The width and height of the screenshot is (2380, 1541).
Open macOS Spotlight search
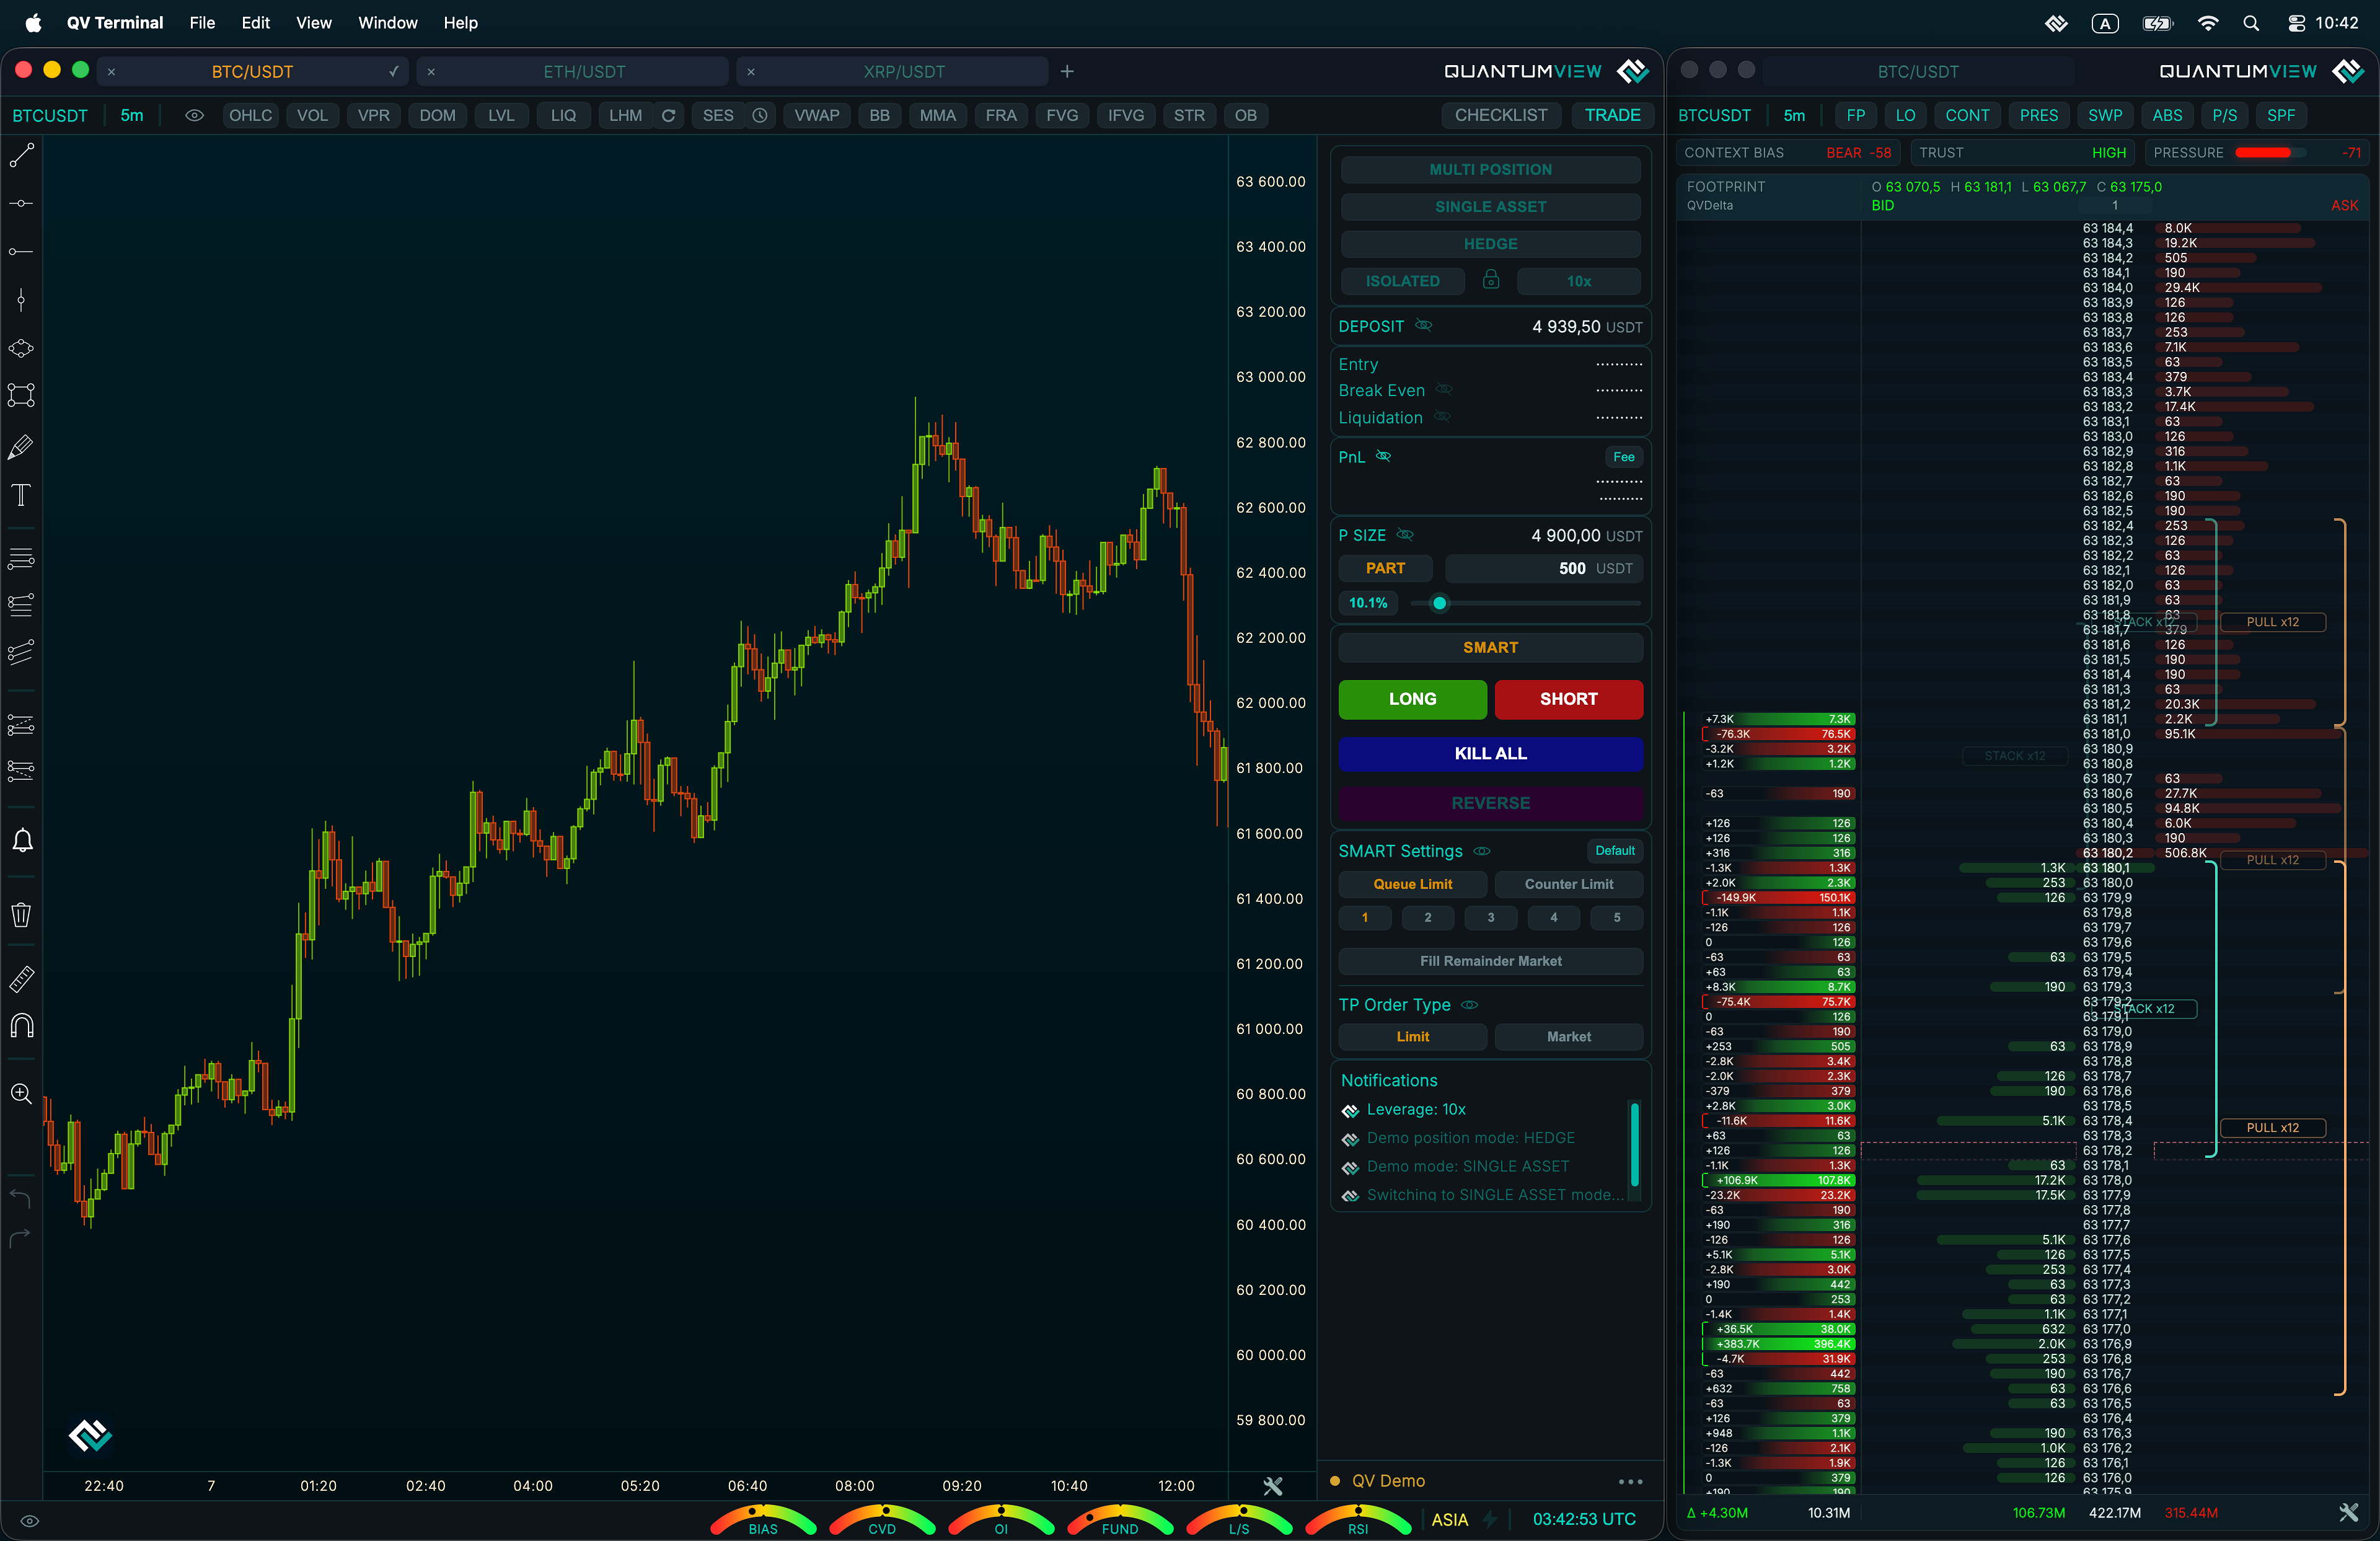2251,23
